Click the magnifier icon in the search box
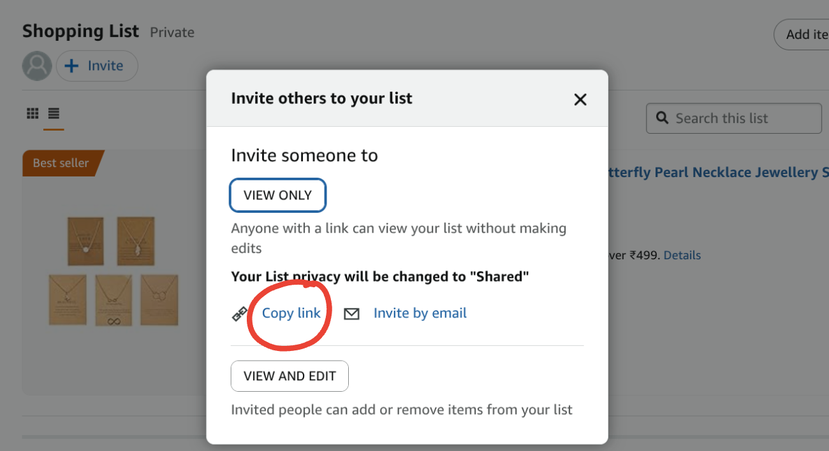The height and width of the screenshot is (451, 829). point(662,118)
